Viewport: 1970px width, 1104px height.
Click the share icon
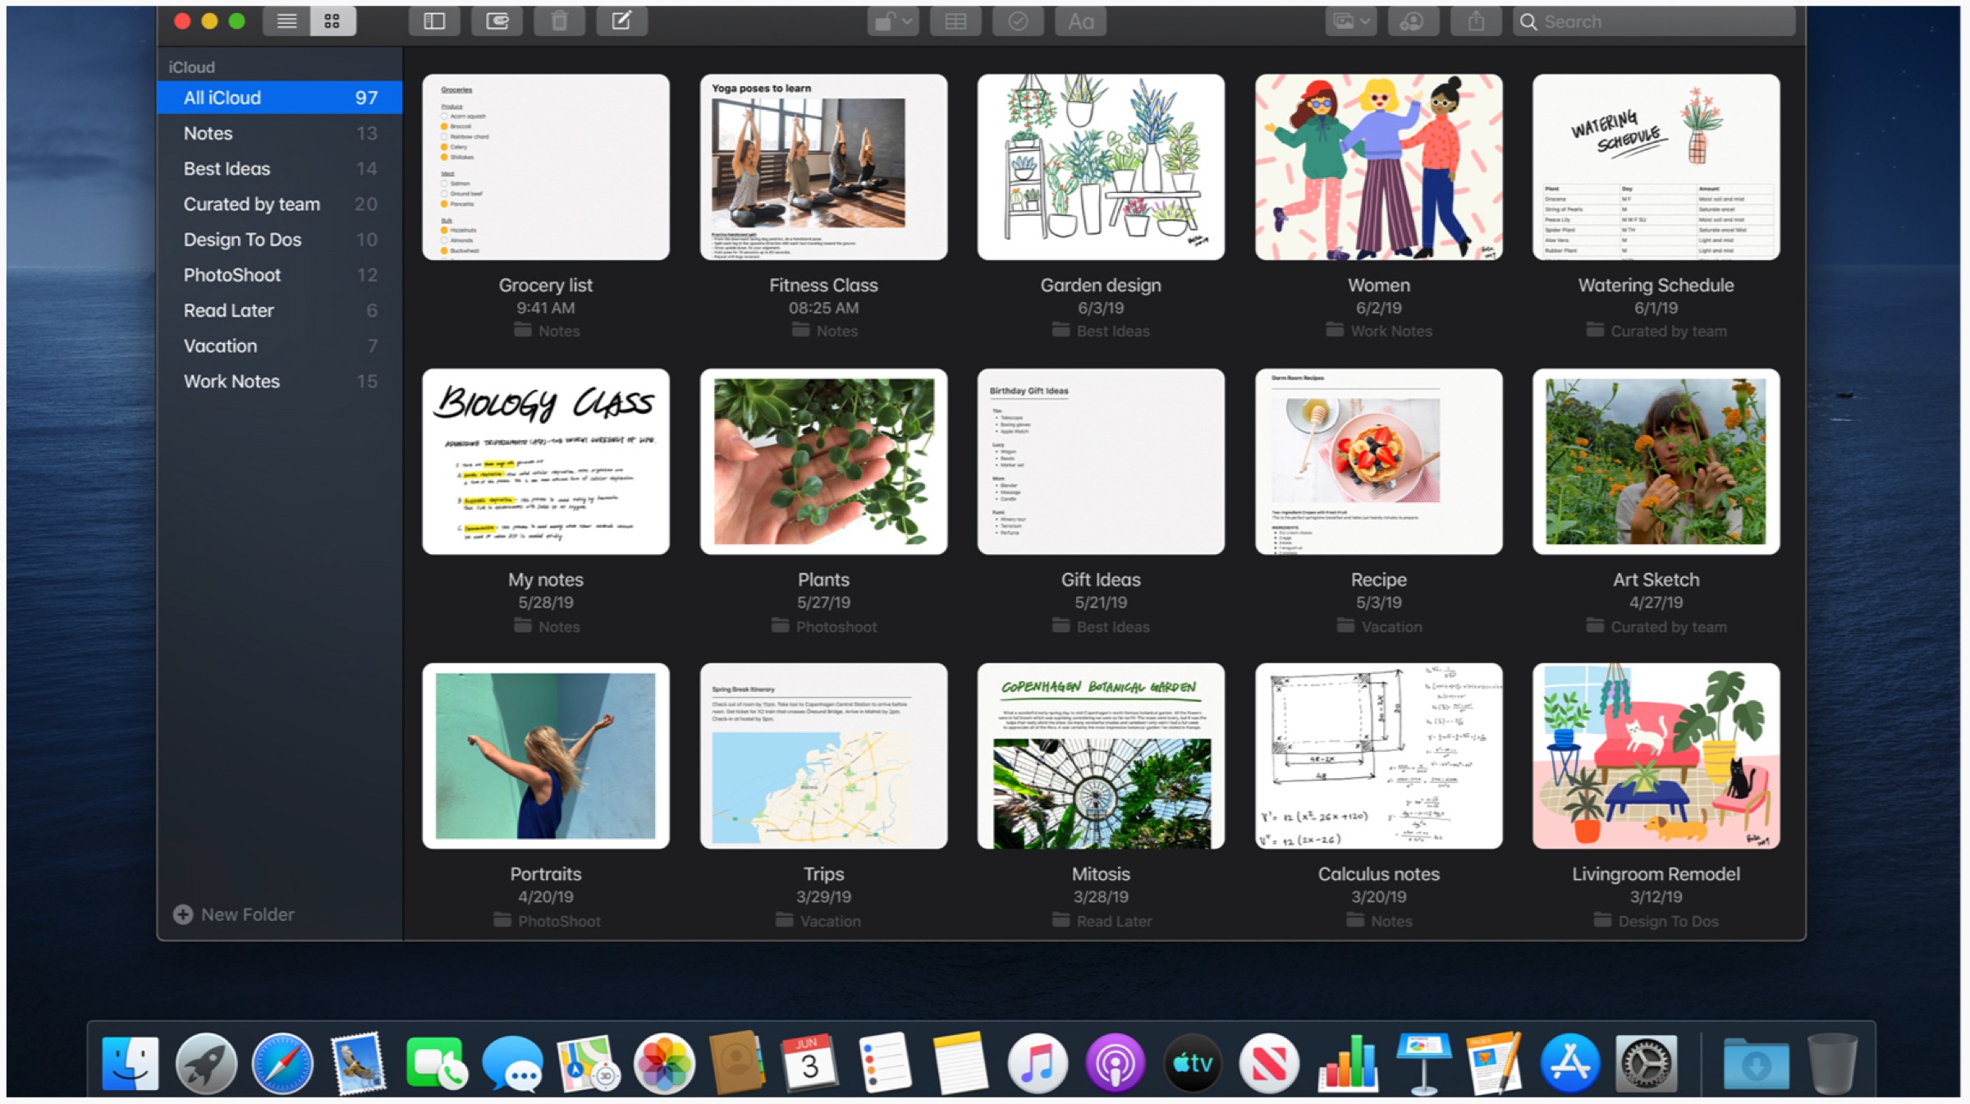[x=1476, y=21]
